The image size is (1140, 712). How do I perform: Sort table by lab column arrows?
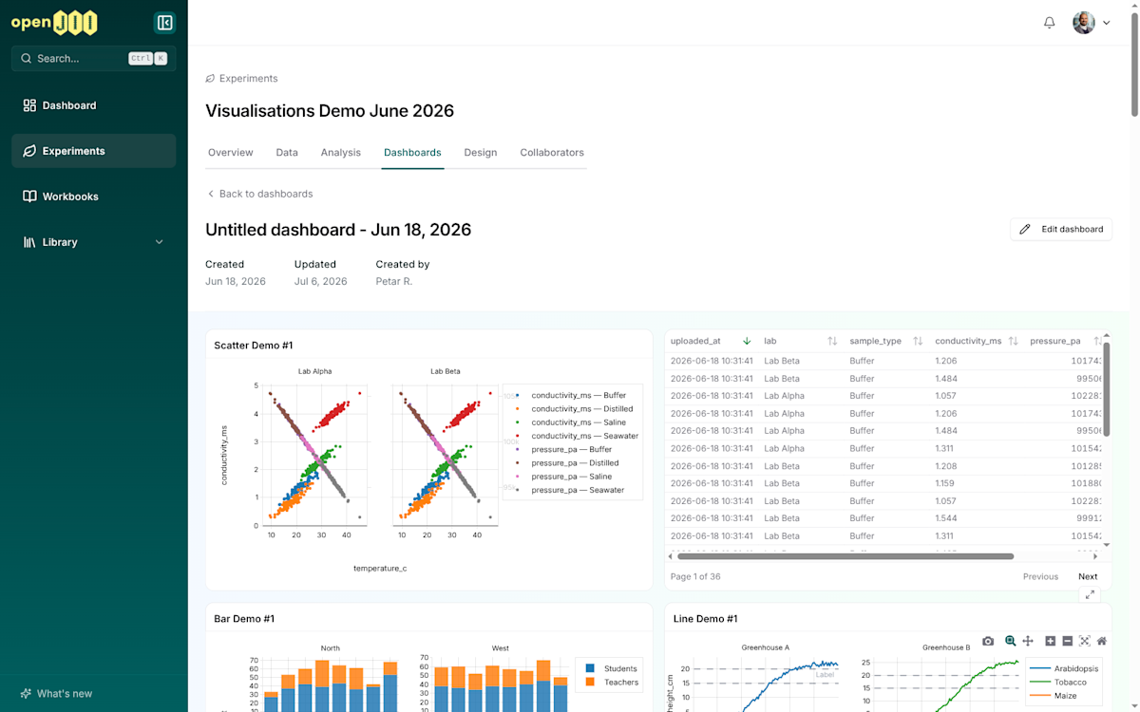pyautogui.click(x=832, y=341)
